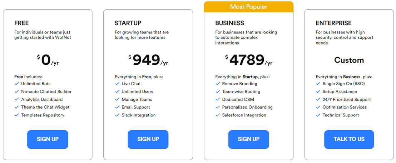396x163 pixels.
Task: Click the checkmark beside Remove Branding
Action: tap(218, 84)
